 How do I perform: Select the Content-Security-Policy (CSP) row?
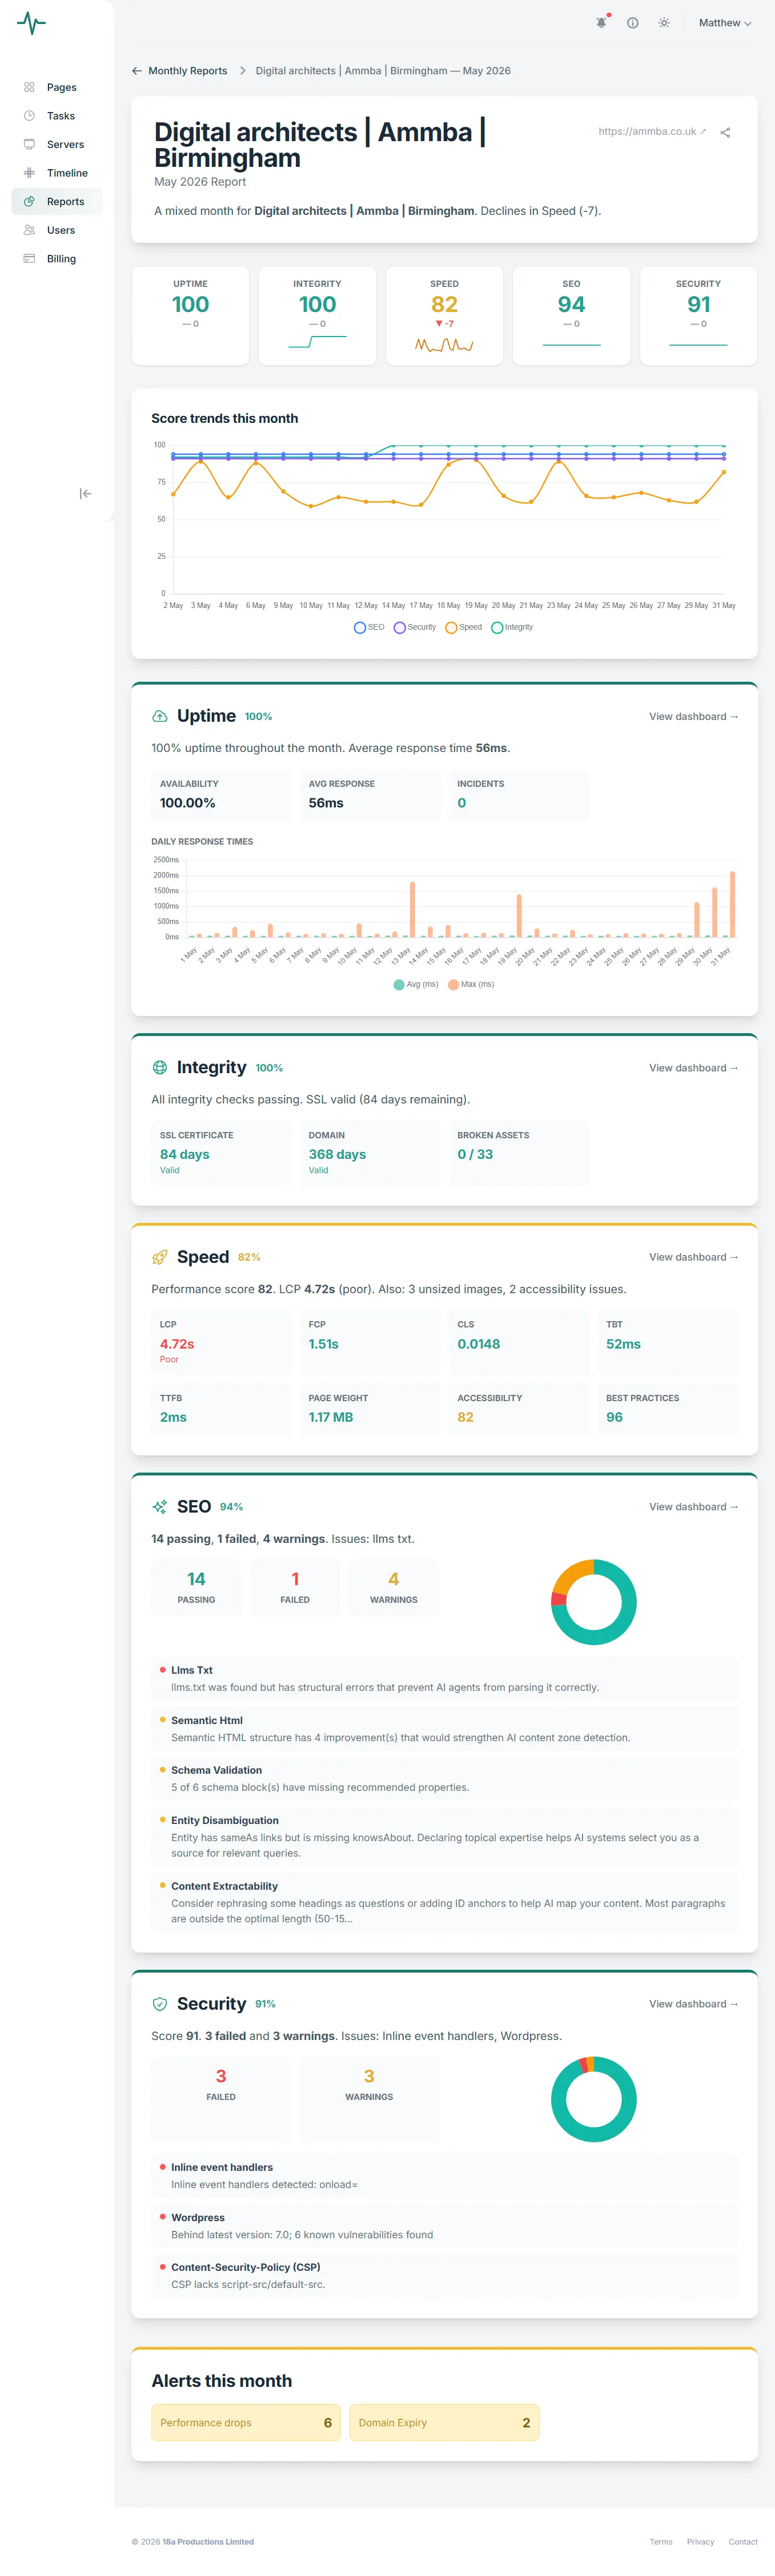tap(444, 2276)
